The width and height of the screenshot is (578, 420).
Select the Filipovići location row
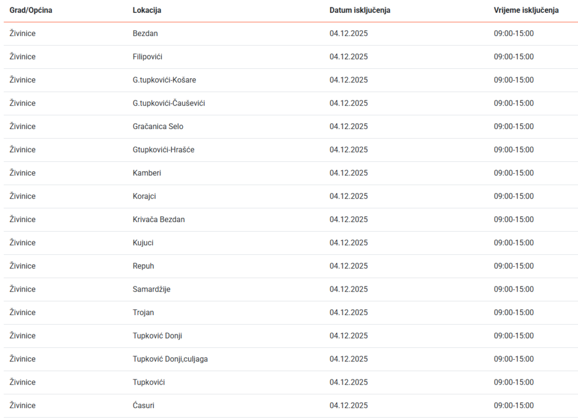click(x=147, y=57)
